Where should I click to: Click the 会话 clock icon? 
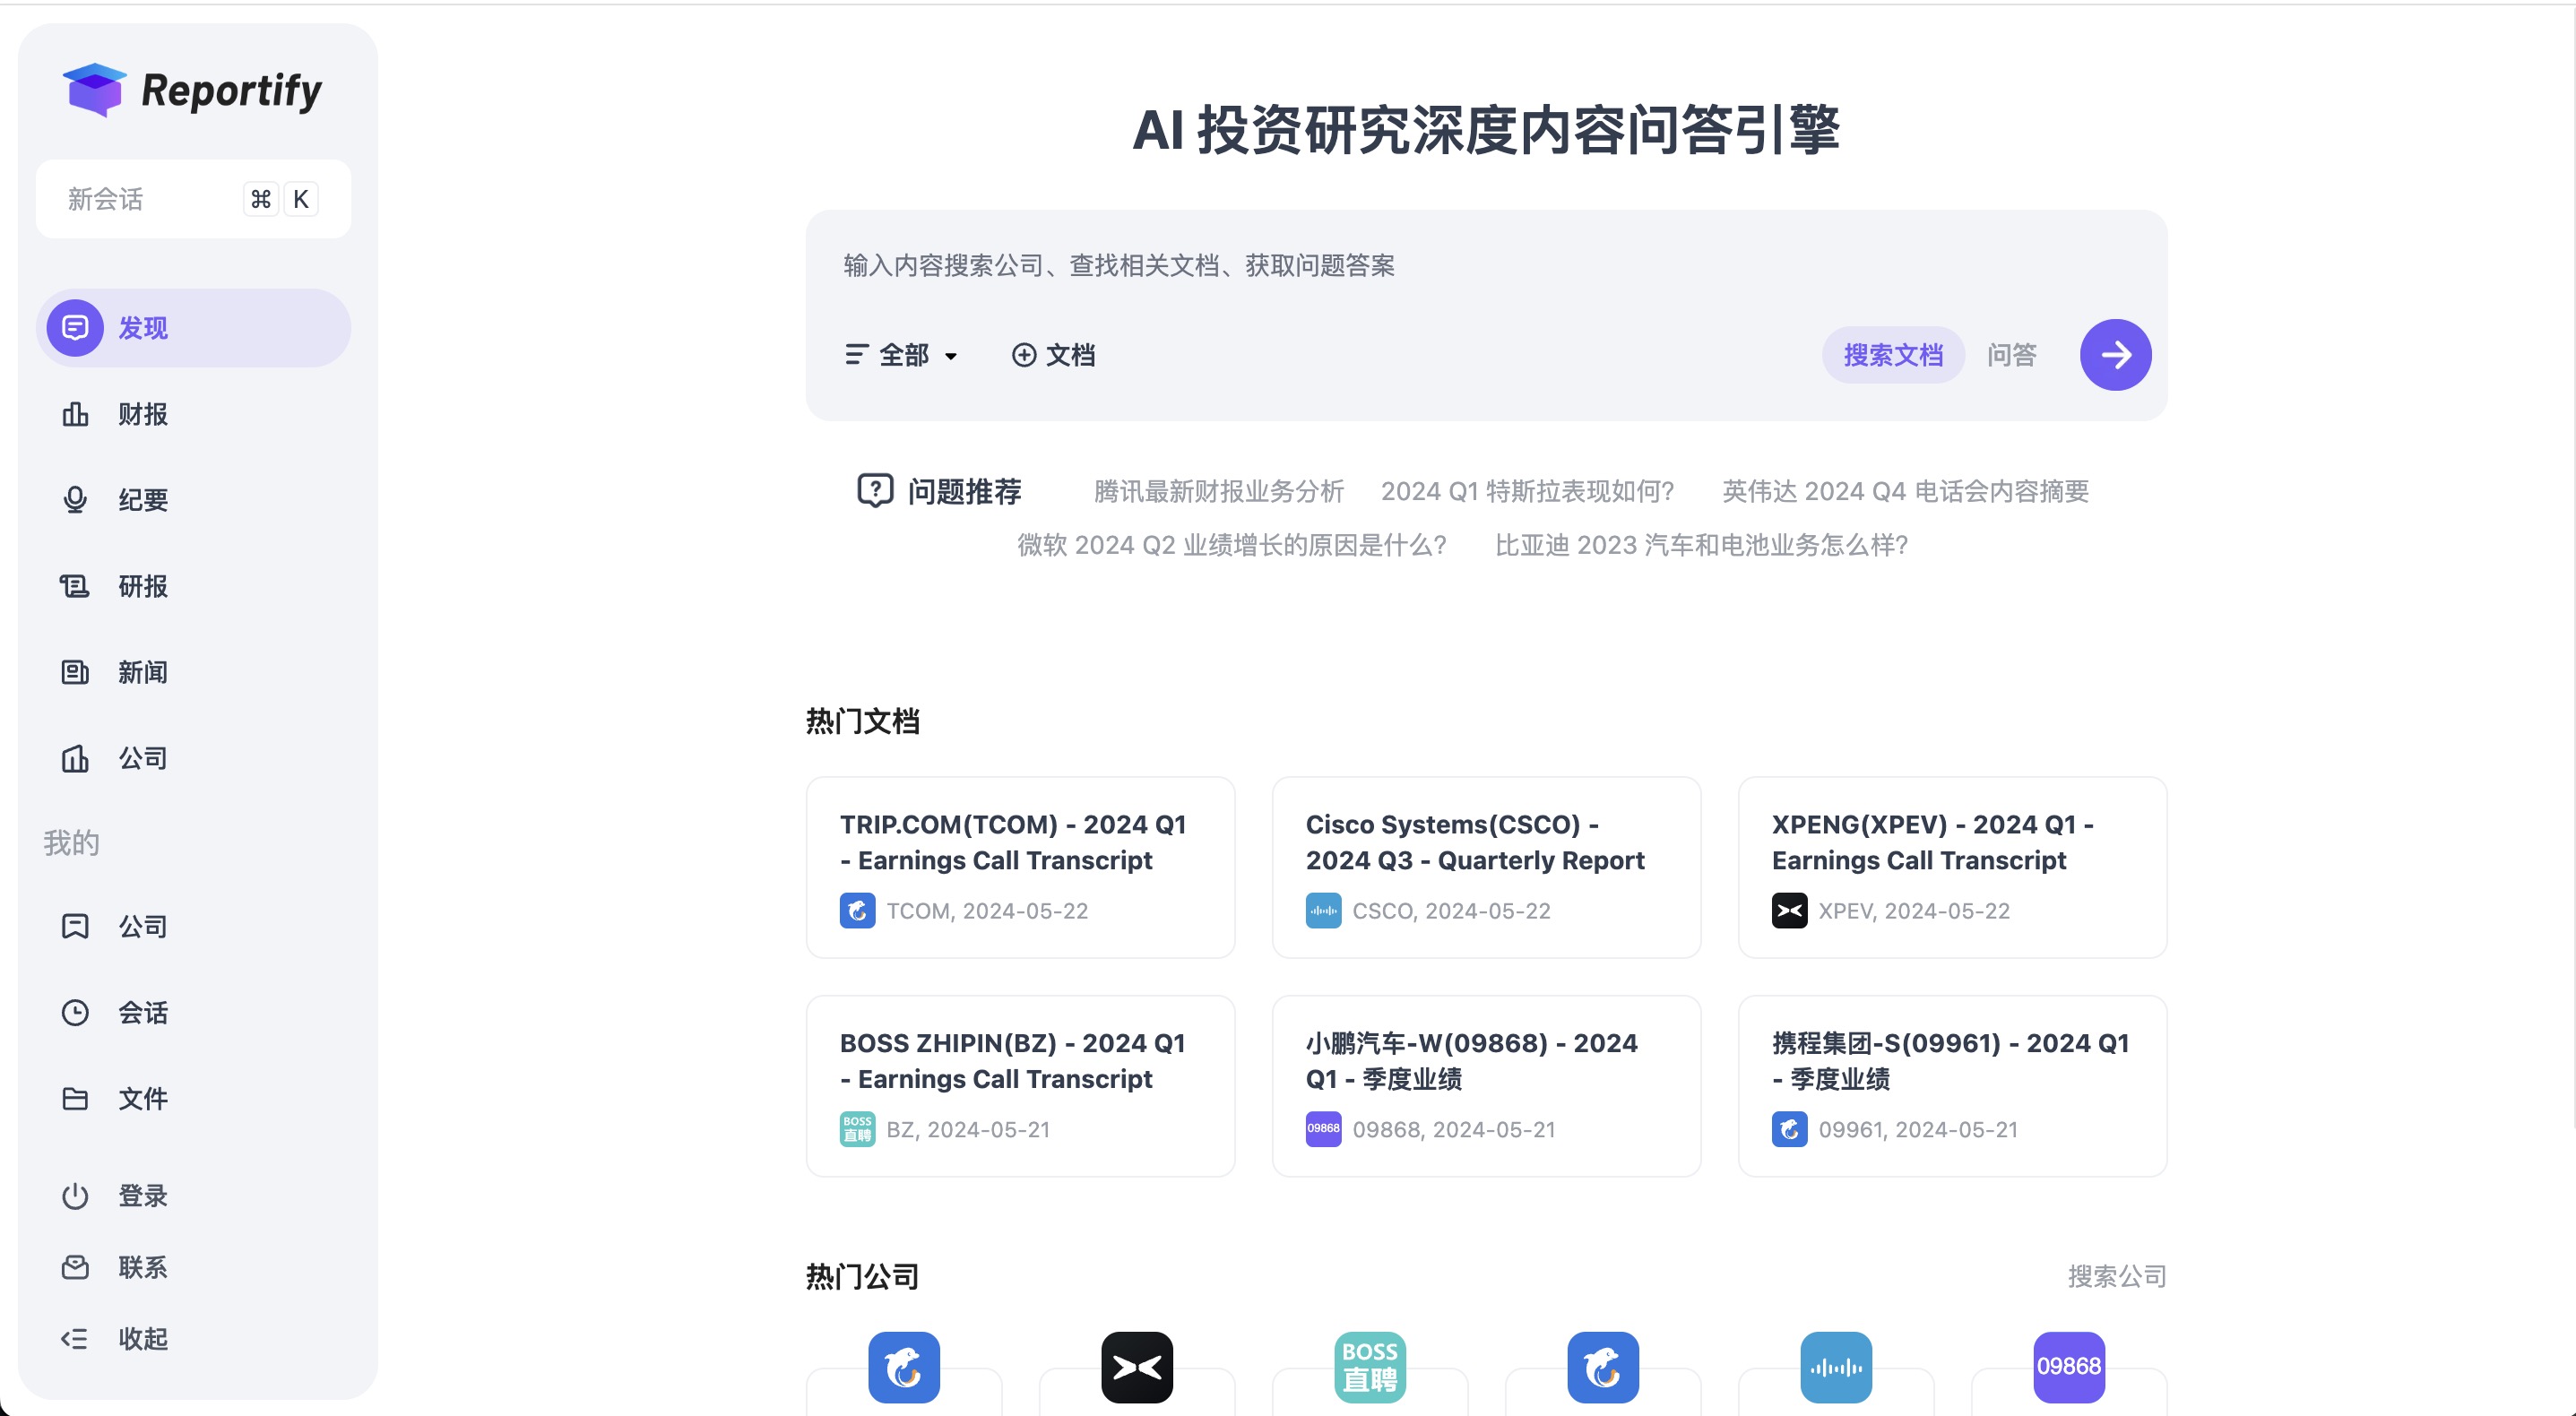tap(75, 1012)
